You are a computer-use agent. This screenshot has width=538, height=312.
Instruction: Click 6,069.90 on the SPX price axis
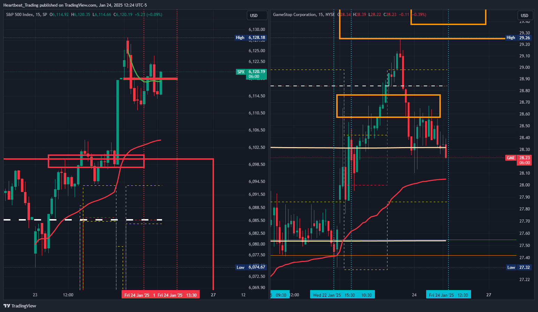[257, 288]
